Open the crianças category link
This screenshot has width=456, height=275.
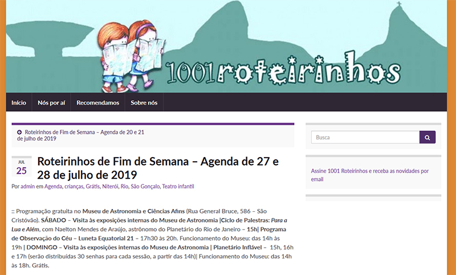[74, 186]
